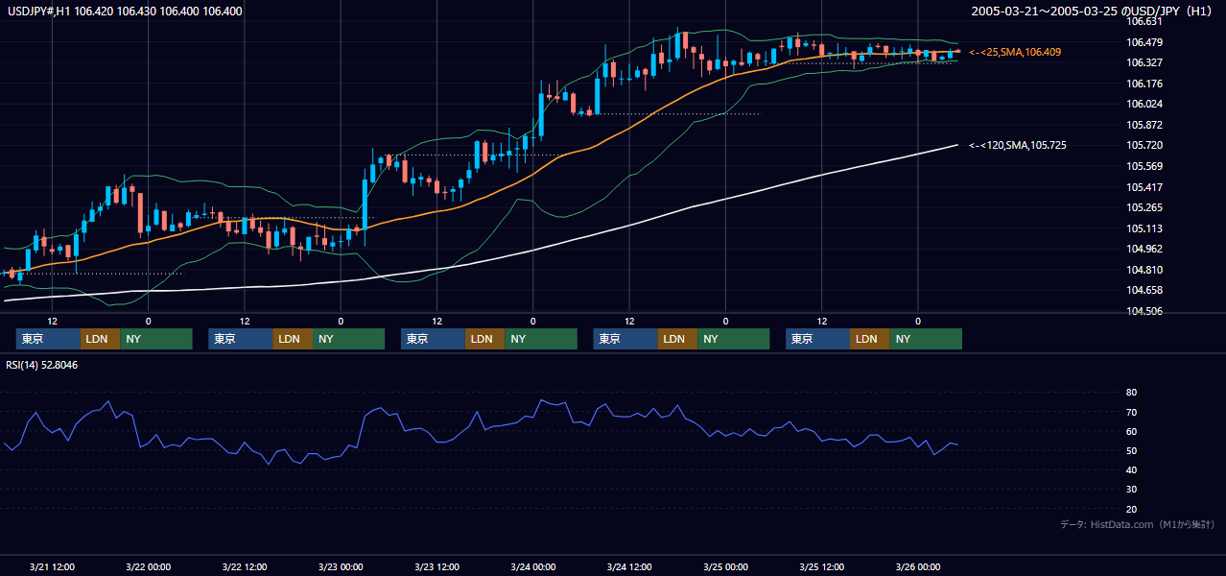Click price axis value 105.569
Screen dimensions: 1226x576
(1144, 166)
